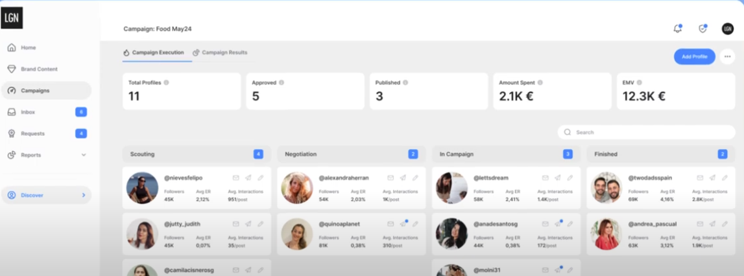Click send icon on @quinoaplanet card

[x=403, y=224]
